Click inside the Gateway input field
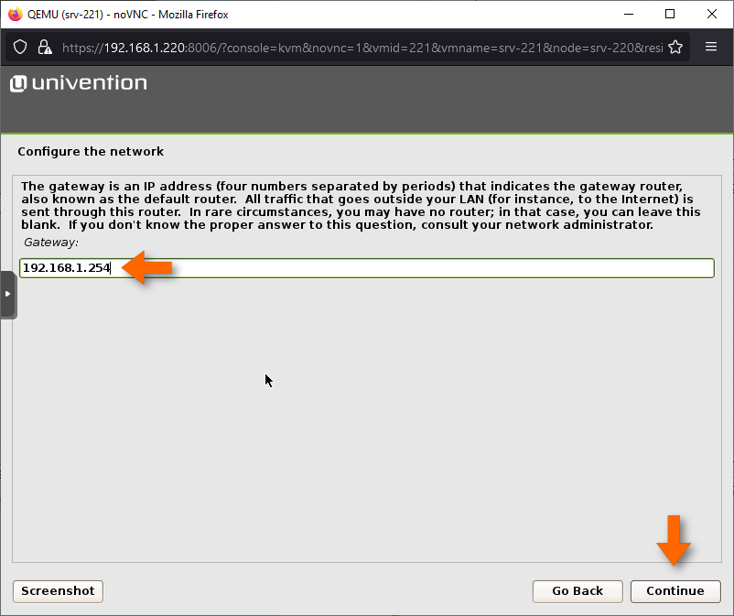Viewport: 734px width, 616px height. [366, 268]
